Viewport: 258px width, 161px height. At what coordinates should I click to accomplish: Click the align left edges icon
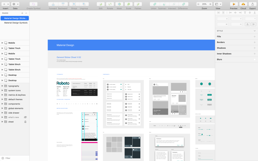[231, 13]
